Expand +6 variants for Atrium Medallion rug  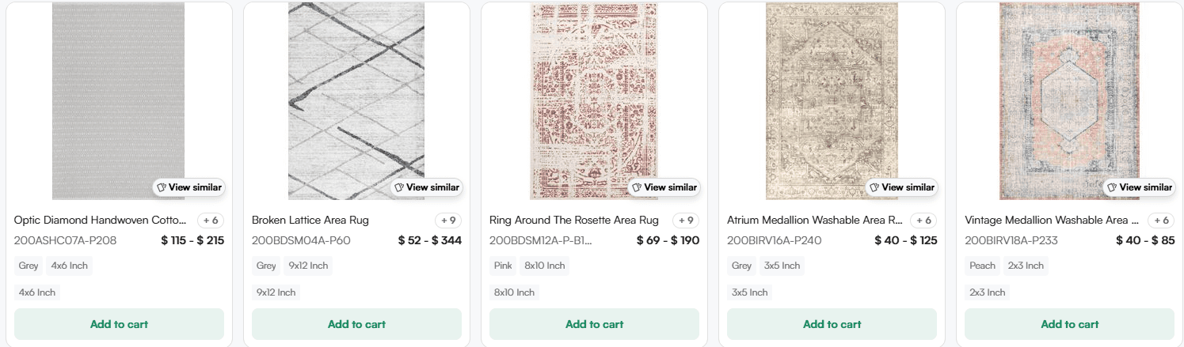click(x=923, y=221)
